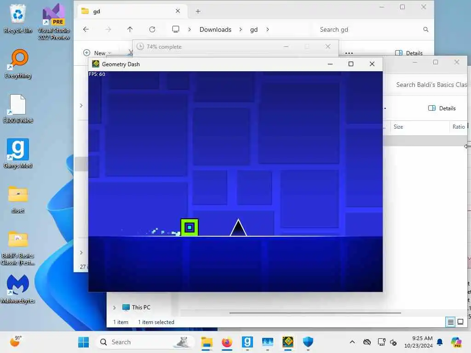Click Downloads in the breadcrumb path
This screenshot has width=471, height=353.
(x=215, y=29)
